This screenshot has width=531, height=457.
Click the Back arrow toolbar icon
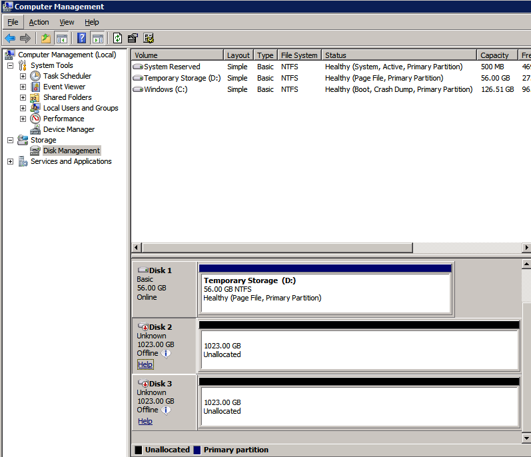click(x=10, y=38)
